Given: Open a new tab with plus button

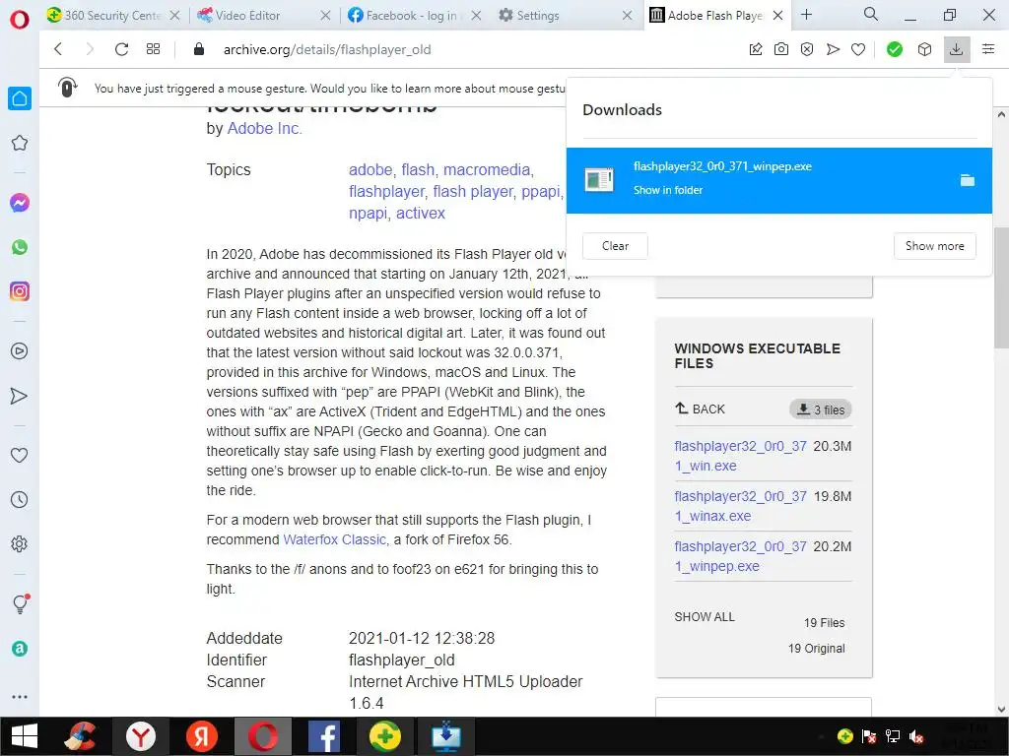Looking at the screenshot, I should pos(806,14).
